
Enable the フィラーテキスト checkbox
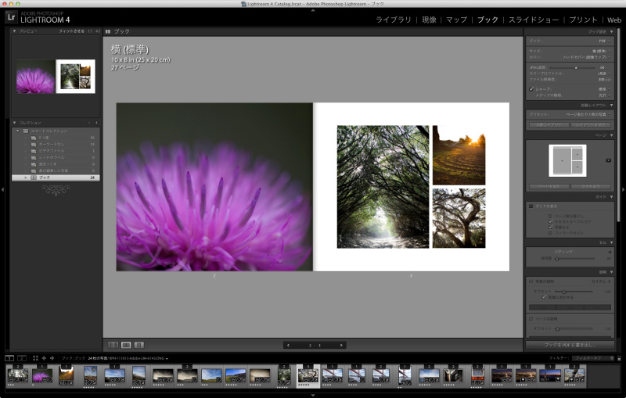[551, 232]
